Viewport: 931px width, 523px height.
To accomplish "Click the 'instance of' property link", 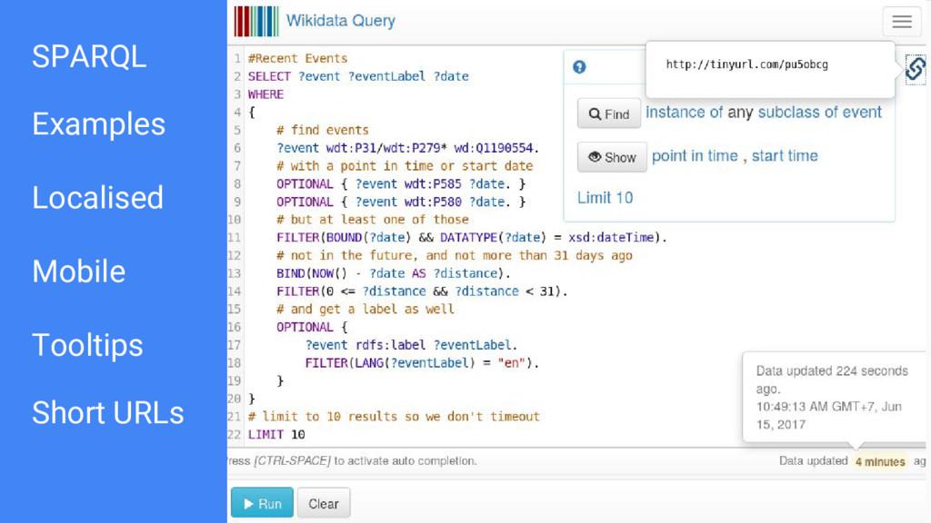I will click(x=684, y=112).
